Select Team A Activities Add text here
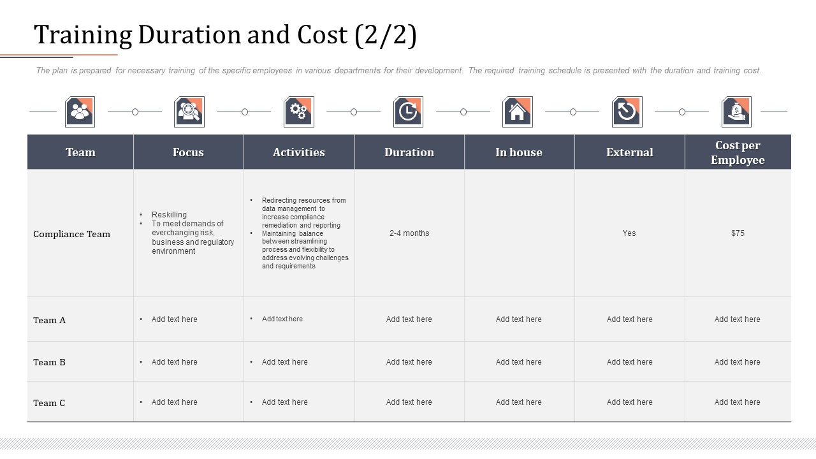The height and width of the screenshot is (459, 816). point(282,319)
